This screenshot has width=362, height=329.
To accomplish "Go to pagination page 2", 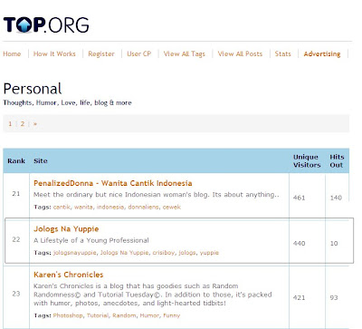I will point(23,124).
